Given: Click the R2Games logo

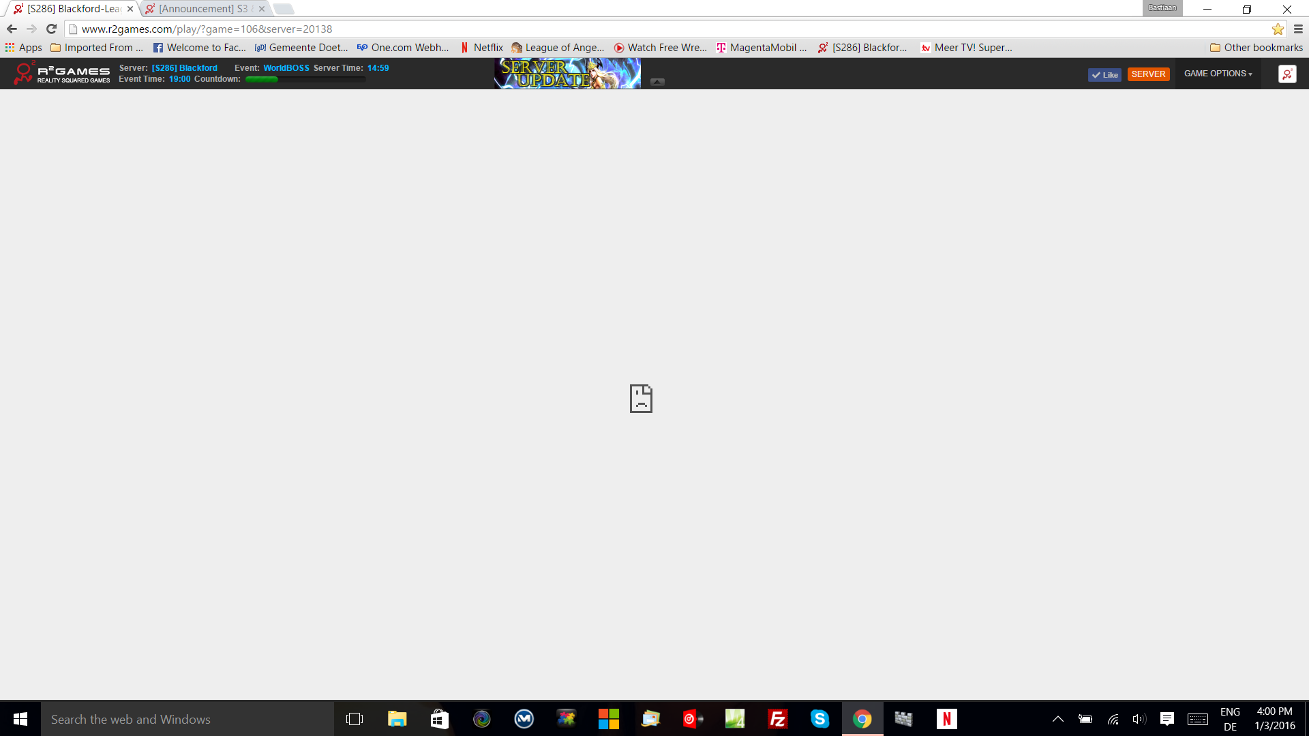Looking at the screenshot, I should [61, 74].
